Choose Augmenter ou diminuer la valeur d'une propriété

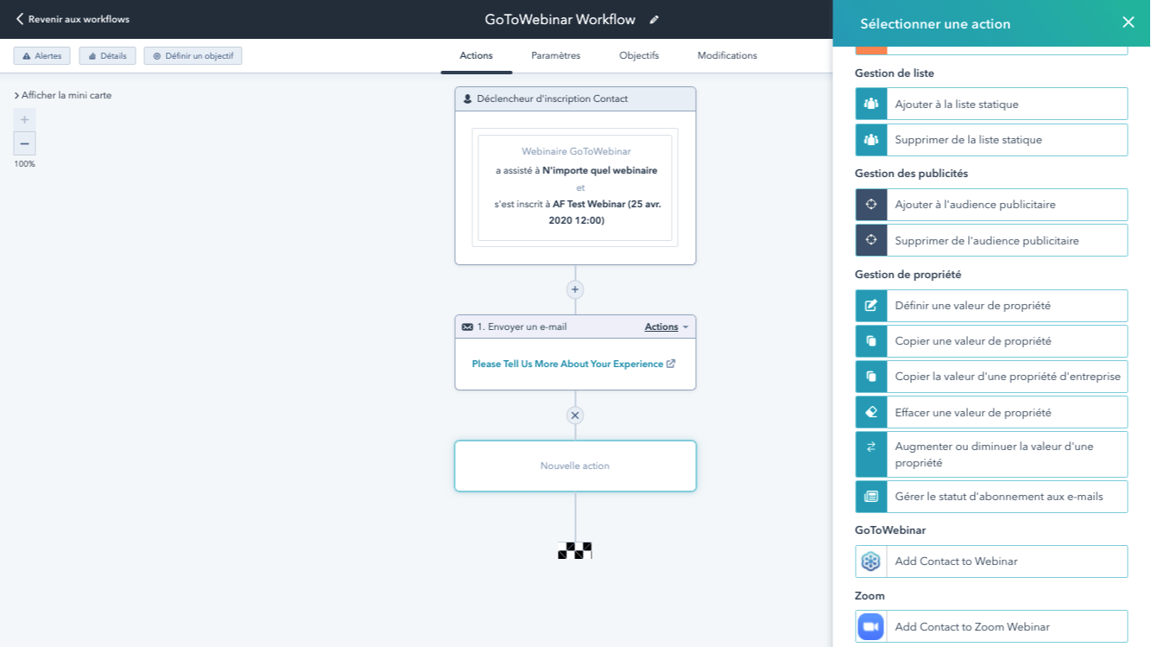tap(991, 454)
